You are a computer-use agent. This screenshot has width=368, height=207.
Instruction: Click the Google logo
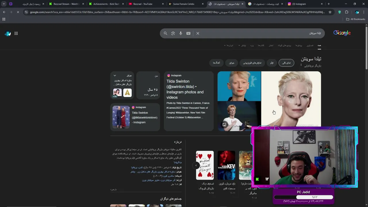click(342, 33)
